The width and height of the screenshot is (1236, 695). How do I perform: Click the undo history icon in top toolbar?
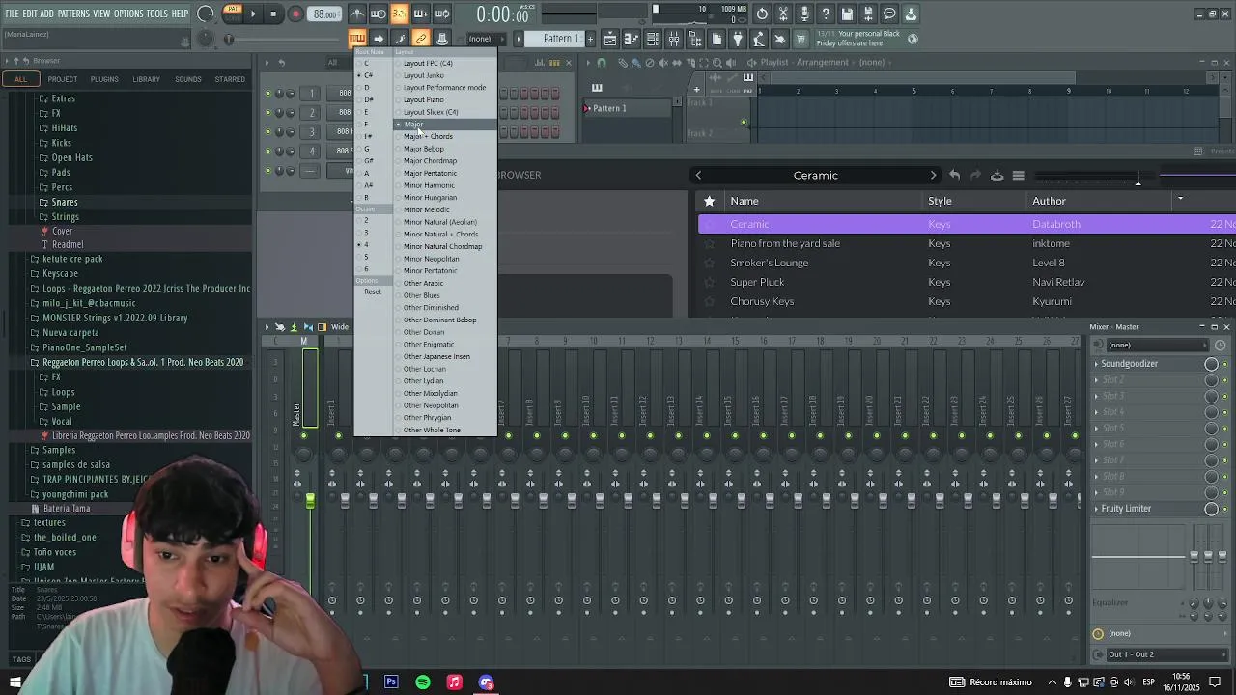[x=762, y=14]
